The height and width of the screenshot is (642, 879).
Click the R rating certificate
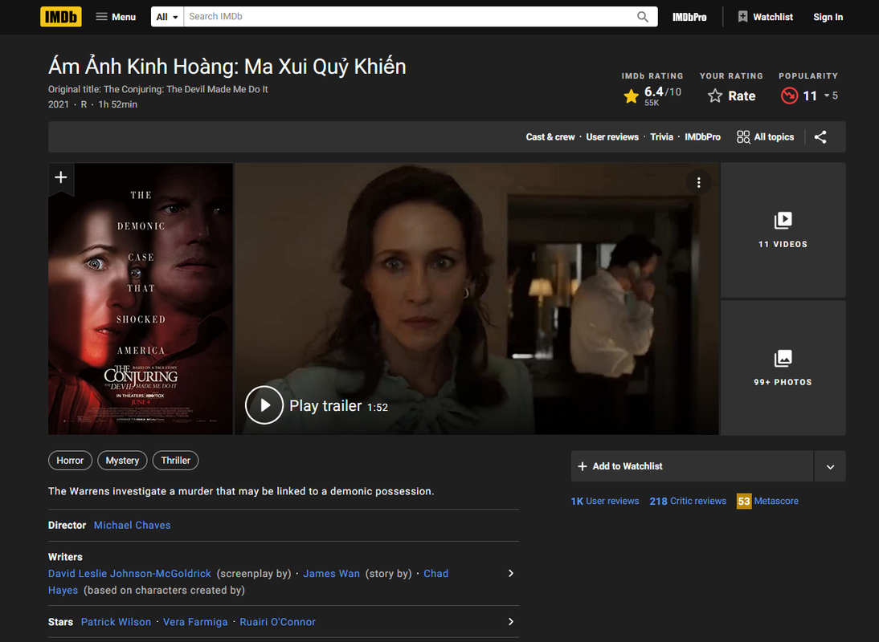point(84,104)
